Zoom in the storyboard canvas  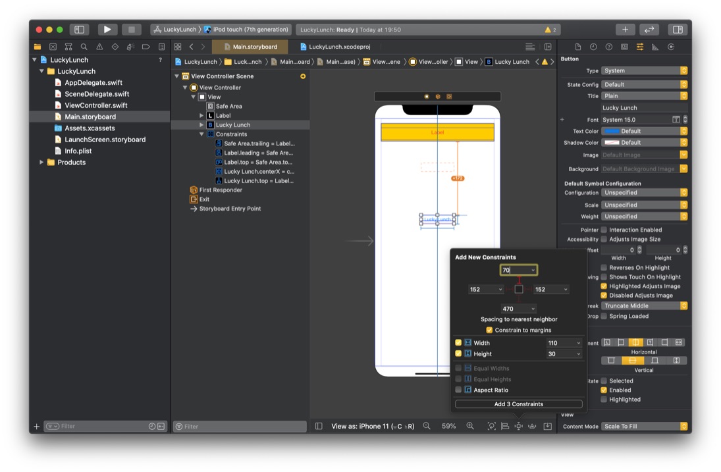click(x=470, y=426)
